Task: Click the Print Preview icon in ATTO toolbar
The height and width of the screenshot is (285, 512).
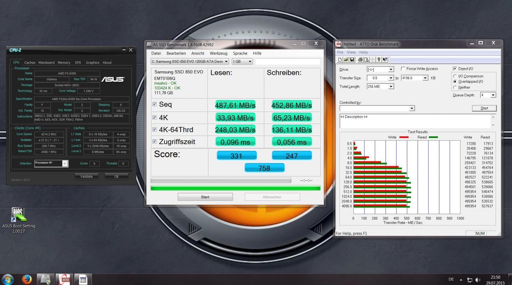Action: [x=366, y=60]
